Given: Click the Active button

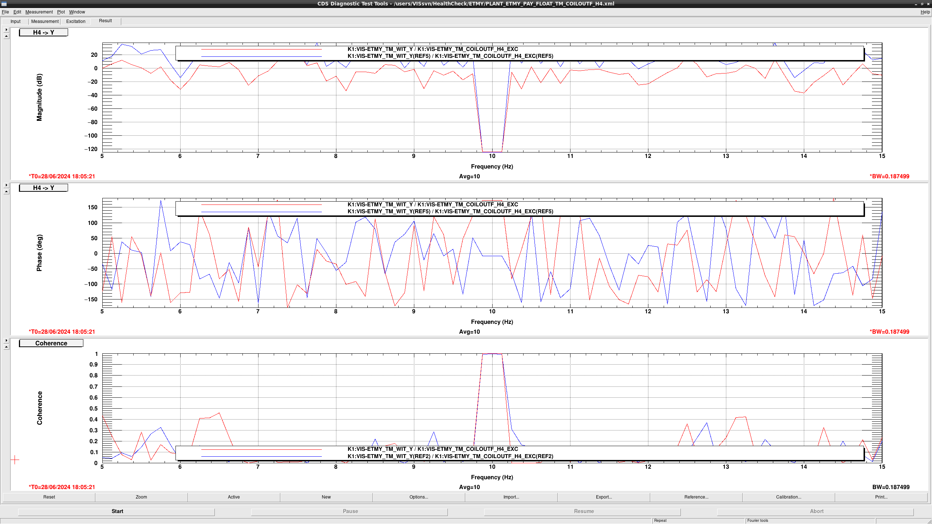Looking at the screenshot, I should (234, 497).
